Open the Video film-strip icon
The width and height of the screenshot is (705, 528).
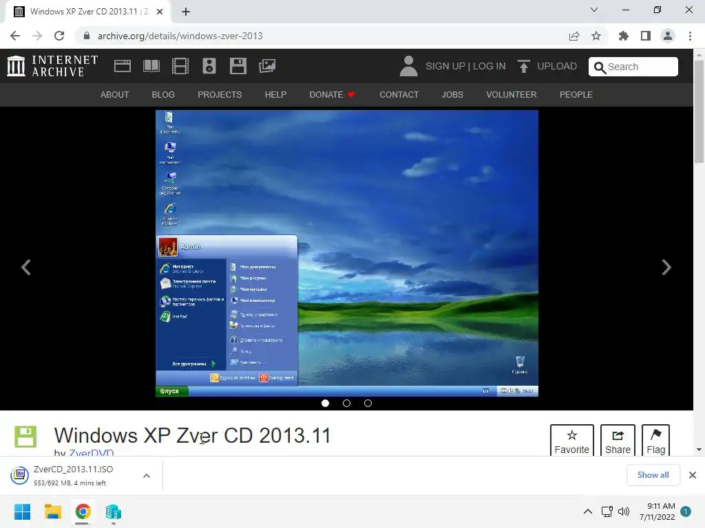[x=180, y=66]
